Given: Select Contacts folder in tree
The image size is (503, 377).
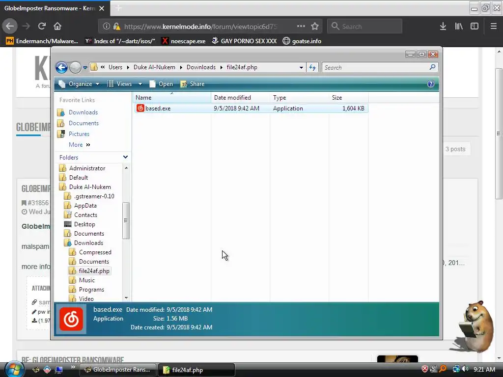Looking at the screenshot, I should [x=85, y=215].
